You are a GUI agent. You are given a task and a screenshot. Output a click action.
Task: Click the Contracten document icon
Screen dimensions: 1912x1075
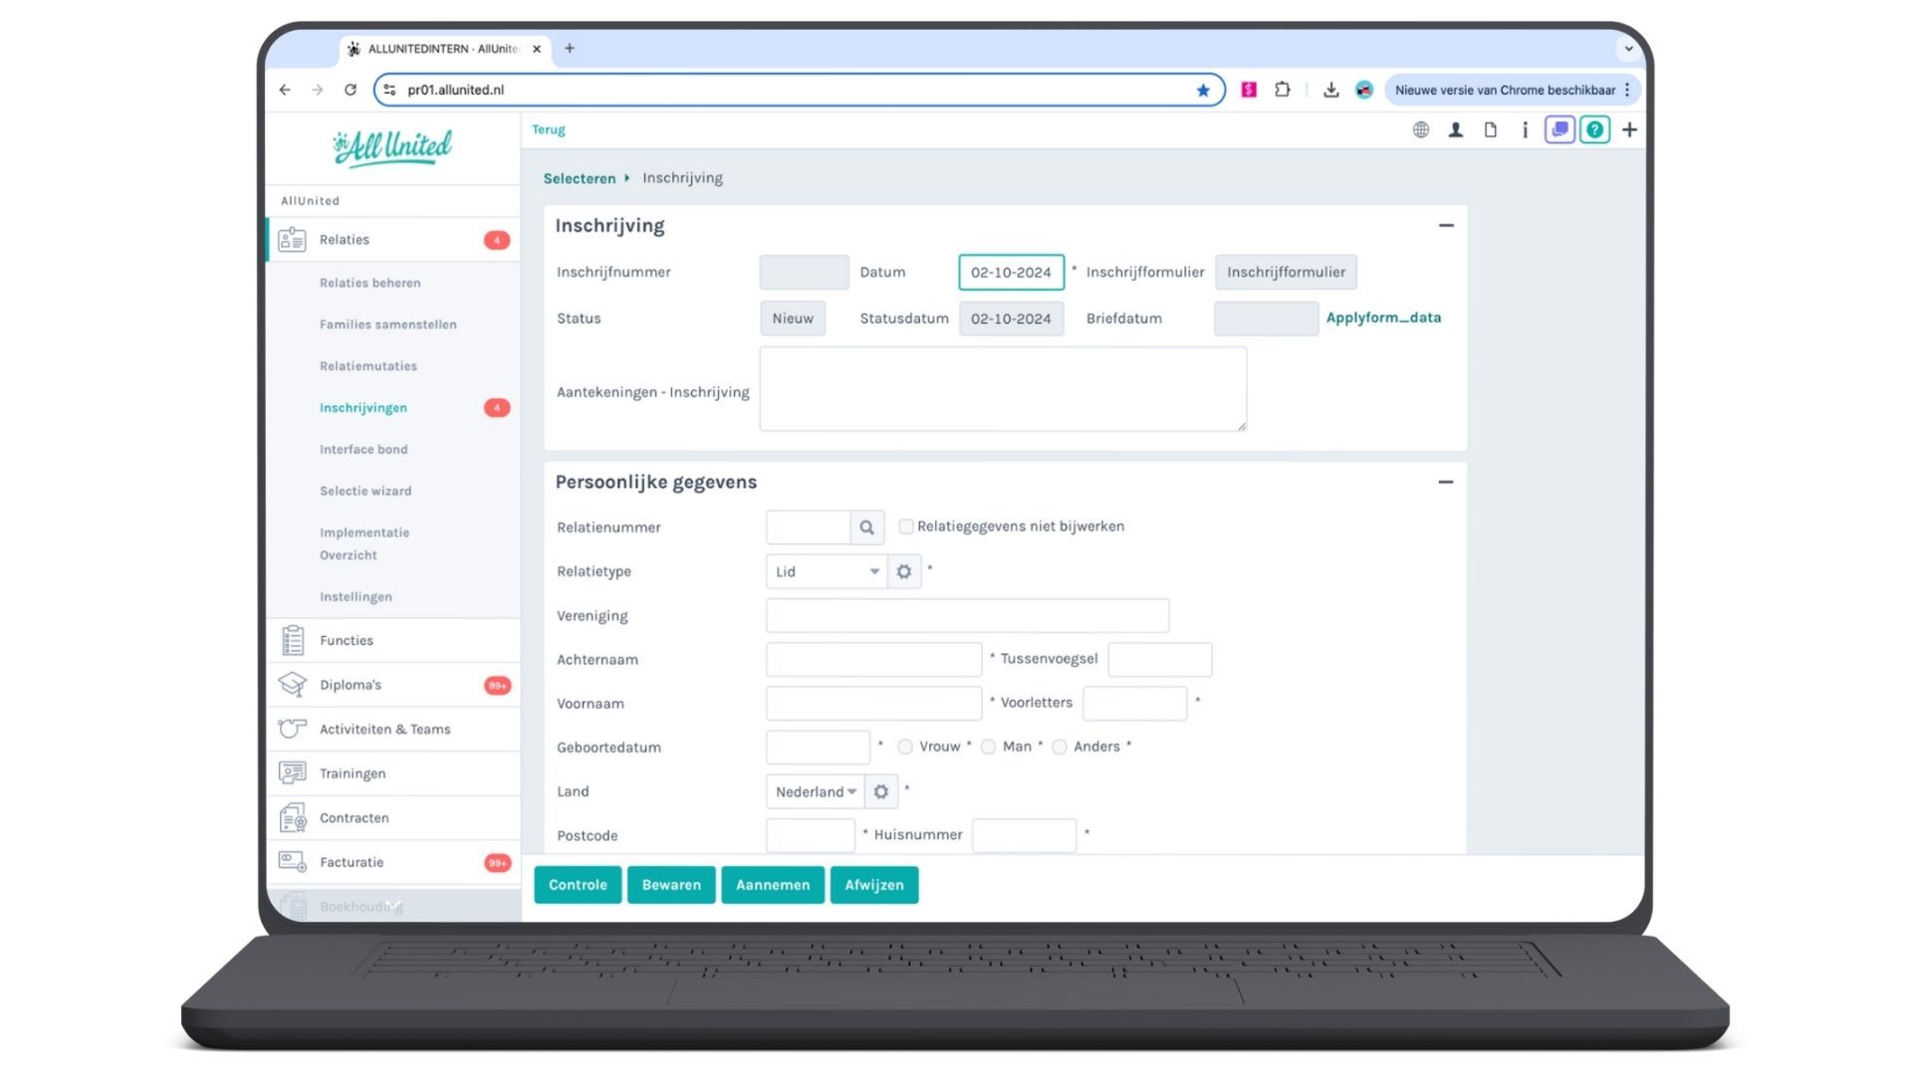point(291,817)
